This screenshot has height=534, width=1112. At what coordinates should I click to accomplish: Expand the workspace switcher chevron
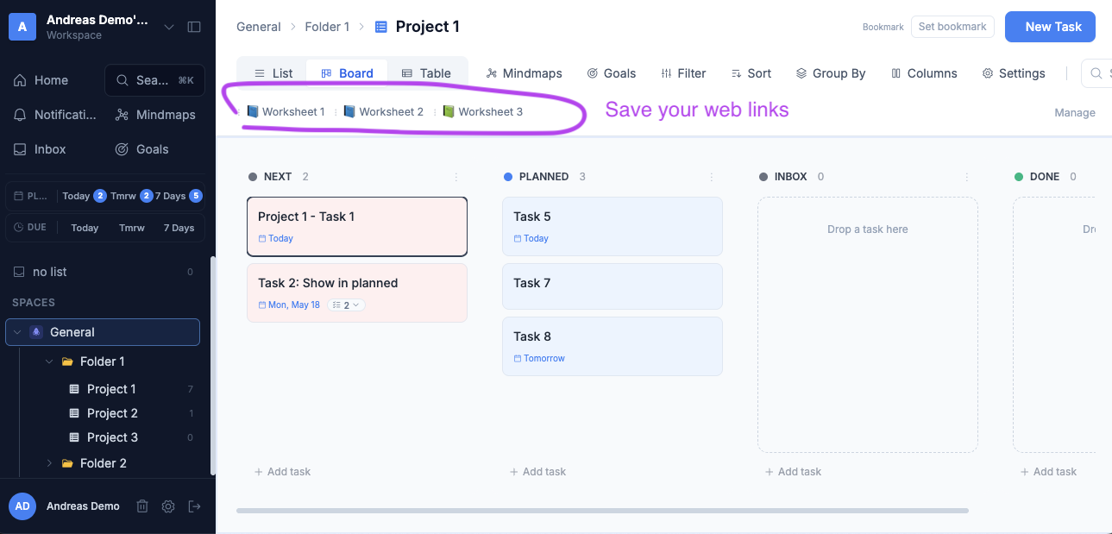[169, 27]
